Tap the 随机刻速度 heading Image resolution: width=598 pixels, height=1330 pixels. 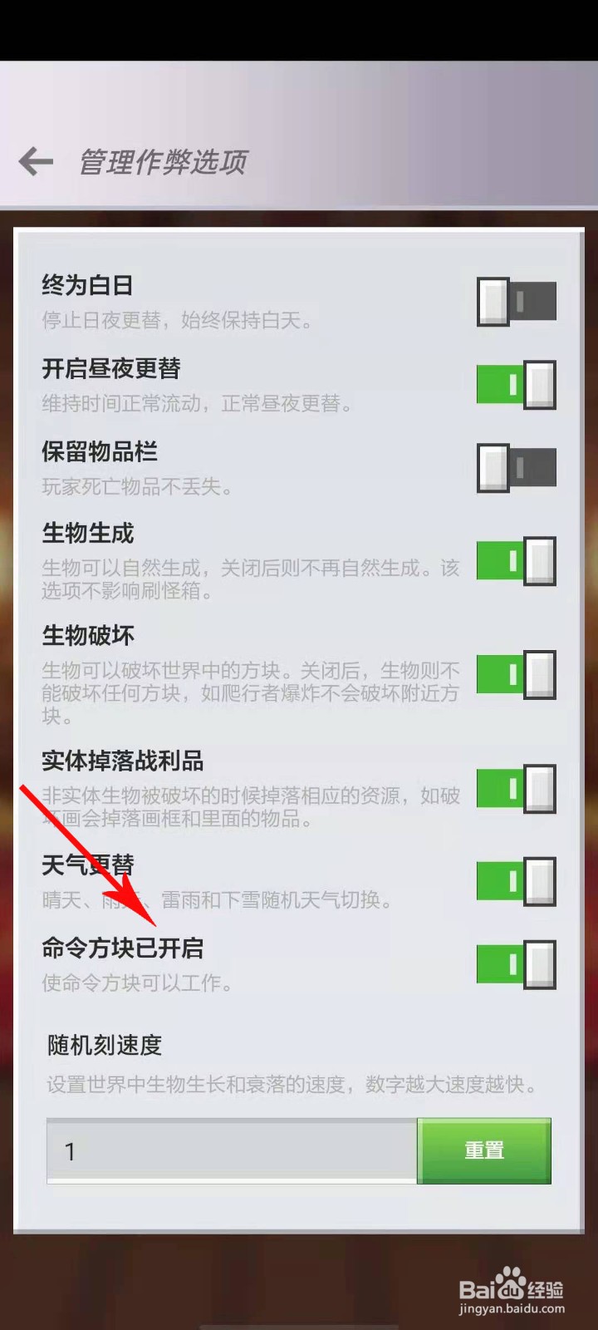pos(105,1045)
